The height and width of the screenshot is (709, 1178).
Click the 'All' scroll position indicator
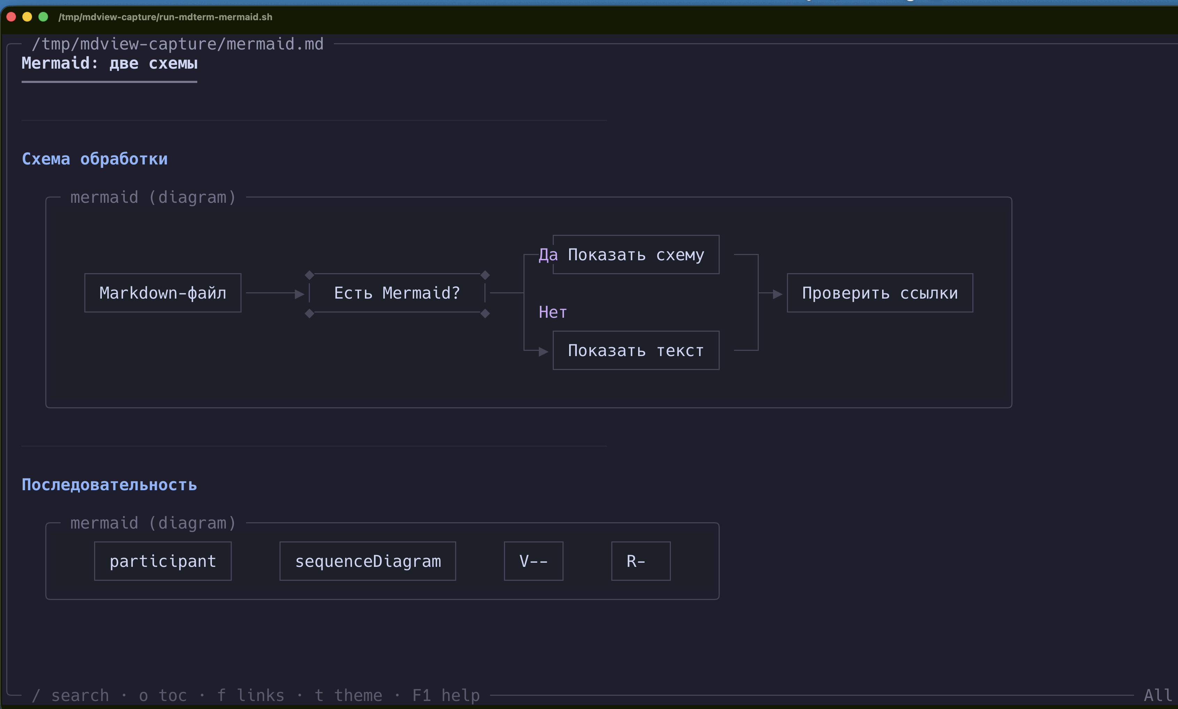pos(1157,696)
